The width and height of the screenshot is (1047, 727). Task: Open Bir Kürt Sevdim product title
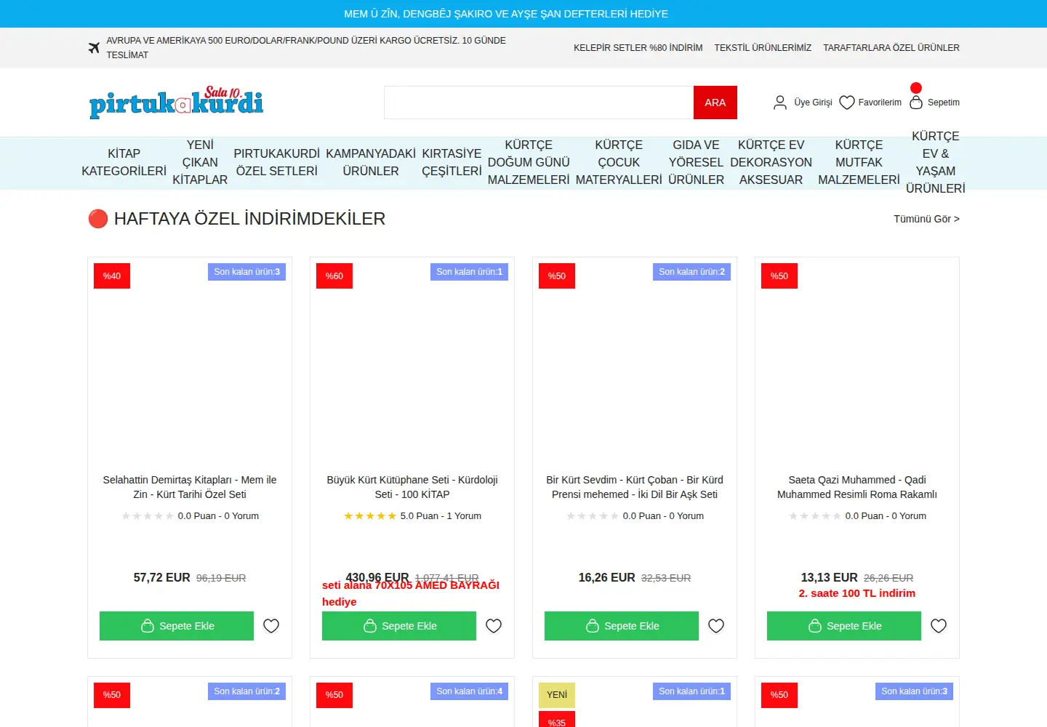coord(635,487)
